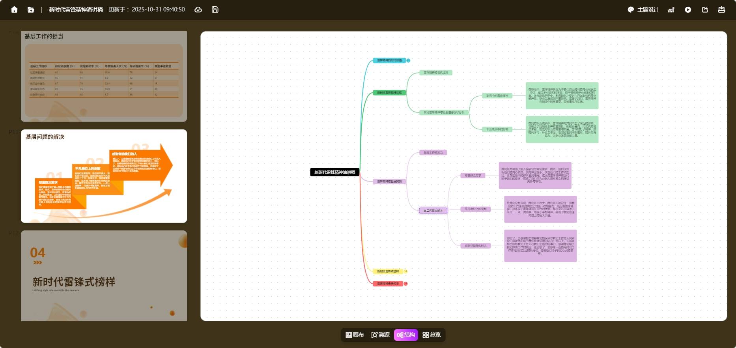Open the folder upload icon in top bar
Image resolution: width=736 pixels, height=348 pixels.
point(31,9)
